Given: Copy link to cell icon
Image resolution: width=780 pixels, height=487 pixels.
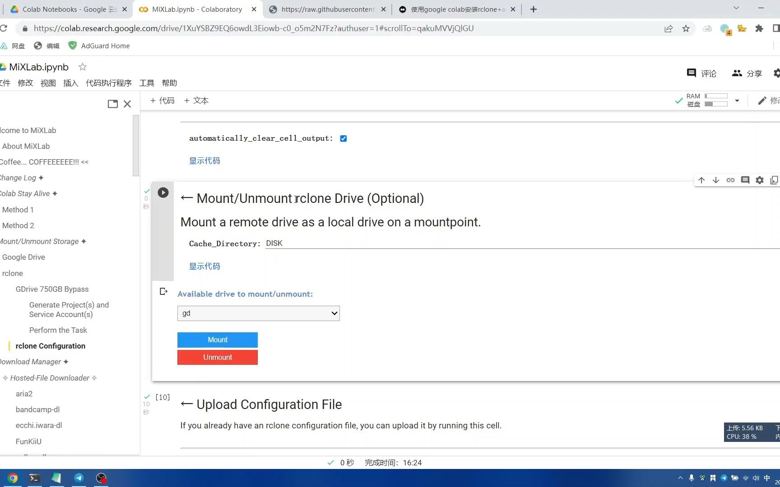Looking at the screenshot, I should click(x=730, y=180).
